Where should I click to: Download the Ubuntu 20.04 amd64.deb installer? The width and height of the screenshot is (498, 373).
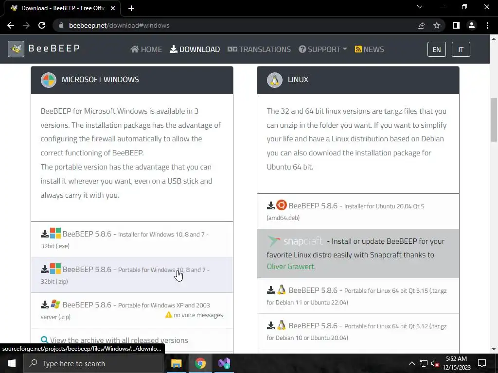(x=358, y=211)
